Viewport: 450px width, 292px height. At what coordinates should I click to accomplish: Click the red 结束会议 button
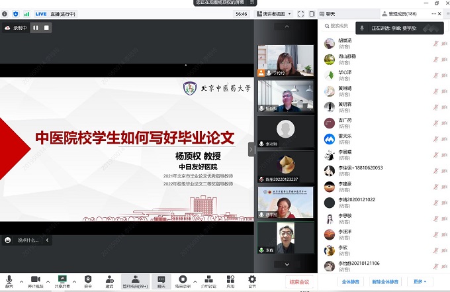tap(298, 282)
